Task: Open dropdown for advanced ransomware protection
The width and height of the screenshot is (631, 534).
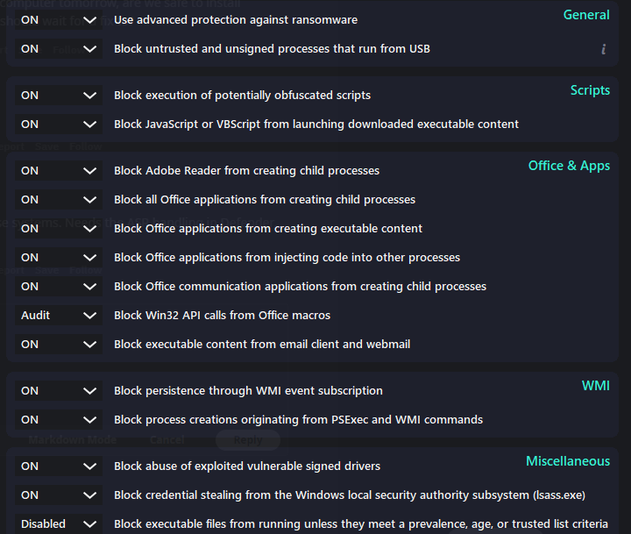Action: click(x=59, y=20)
